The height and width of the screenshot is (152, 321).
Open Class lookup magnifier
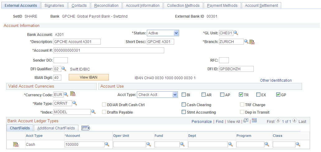coord(298,144)
